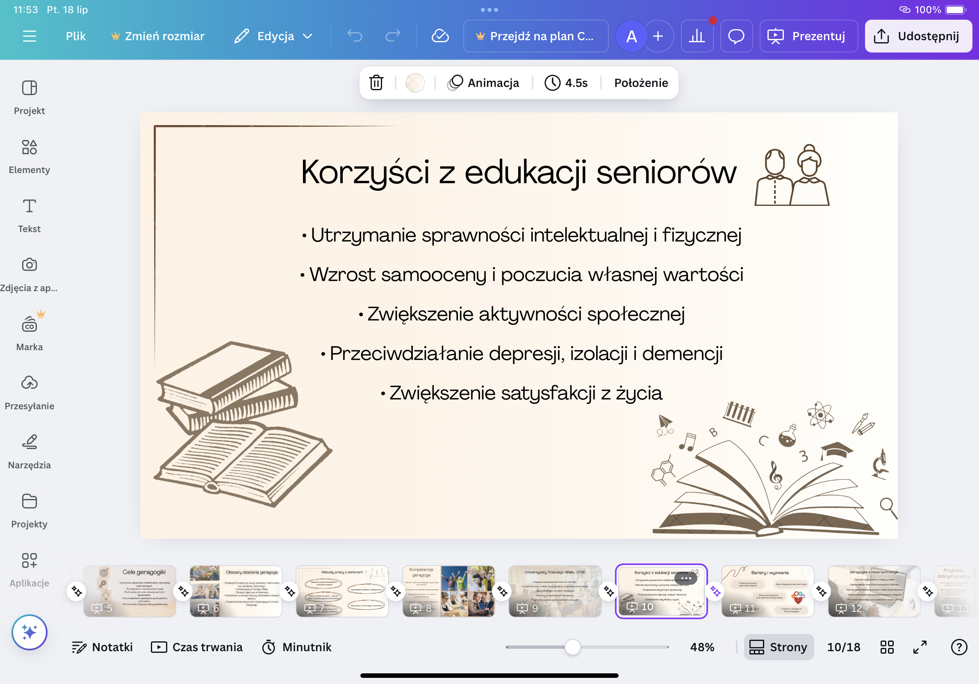Open Zdjęcia z aplikacji panel
979x684 pixels.
pos(29,275)
